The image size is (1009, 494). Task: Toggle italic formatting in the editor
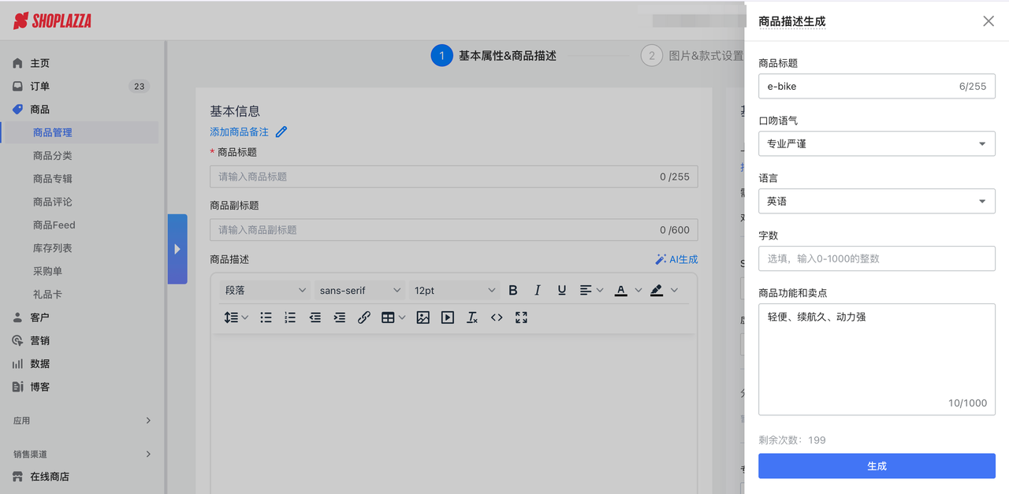pos(537,290)
